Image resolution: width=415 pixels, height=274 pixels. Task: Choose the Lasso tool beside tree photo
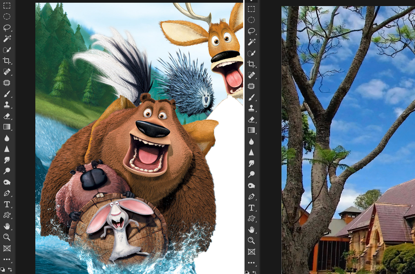point(251,31)
